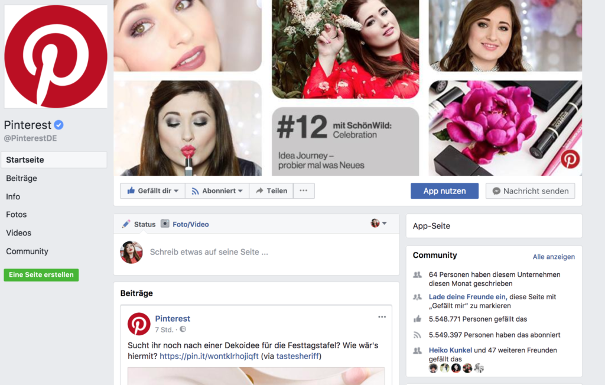Image resolution: width=605 pixels, height=385 pixels.
Task: Click the App-Seite label
Action: 431,226
